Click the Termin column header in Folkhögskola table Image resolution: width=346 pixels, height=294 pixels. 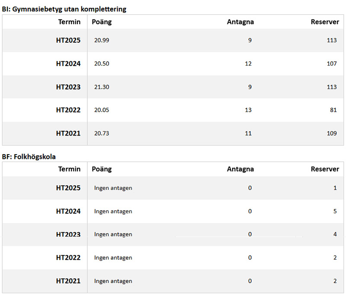69,169
